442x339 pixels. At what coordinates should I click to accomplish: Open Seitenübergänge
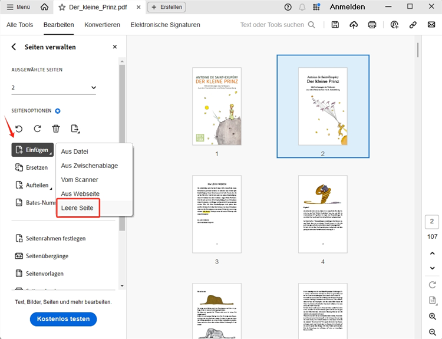click(41, 256)
